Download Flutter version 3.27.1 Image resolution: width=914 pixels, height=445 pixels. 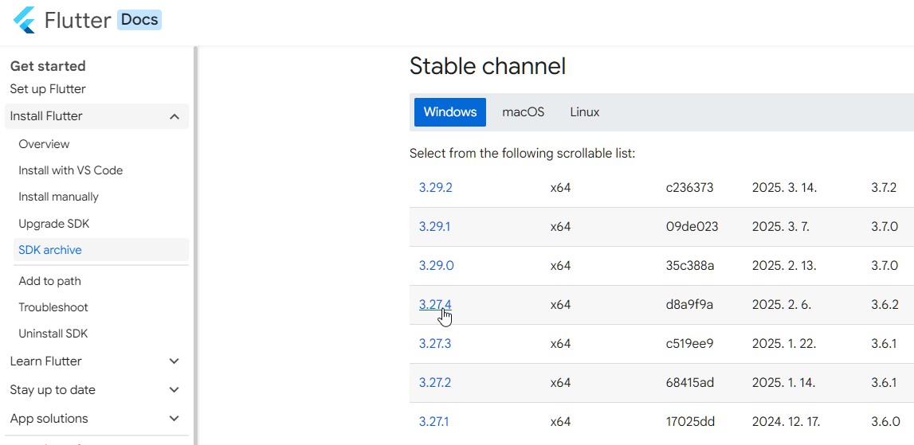[433, 422]
